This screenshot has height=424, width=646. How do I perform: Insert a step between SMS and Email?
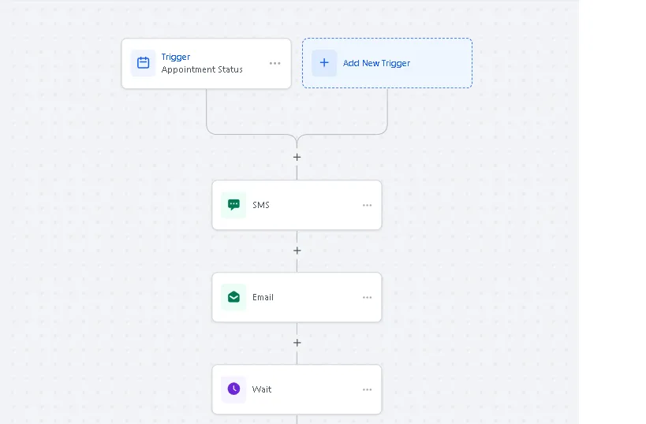pos(297,251)
